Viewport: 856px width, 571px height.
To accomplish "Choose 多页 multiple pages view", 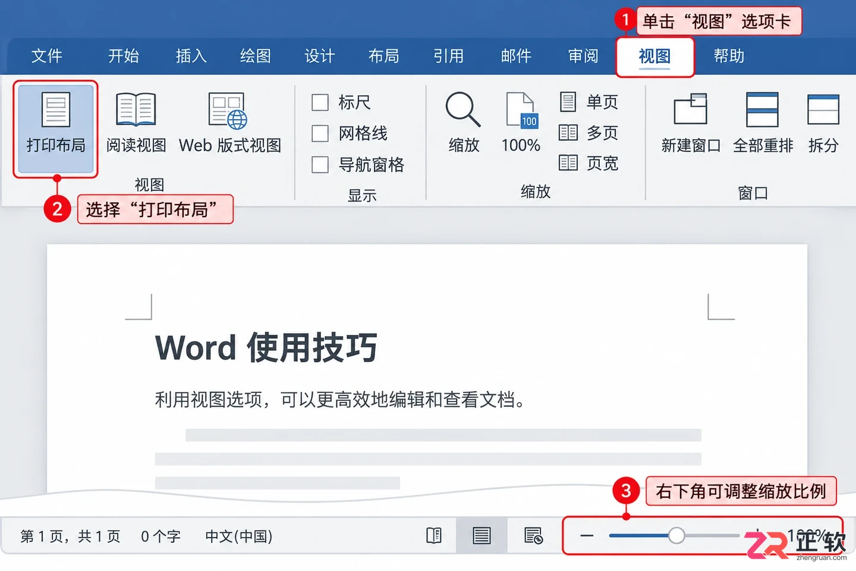I will [588, 133].
